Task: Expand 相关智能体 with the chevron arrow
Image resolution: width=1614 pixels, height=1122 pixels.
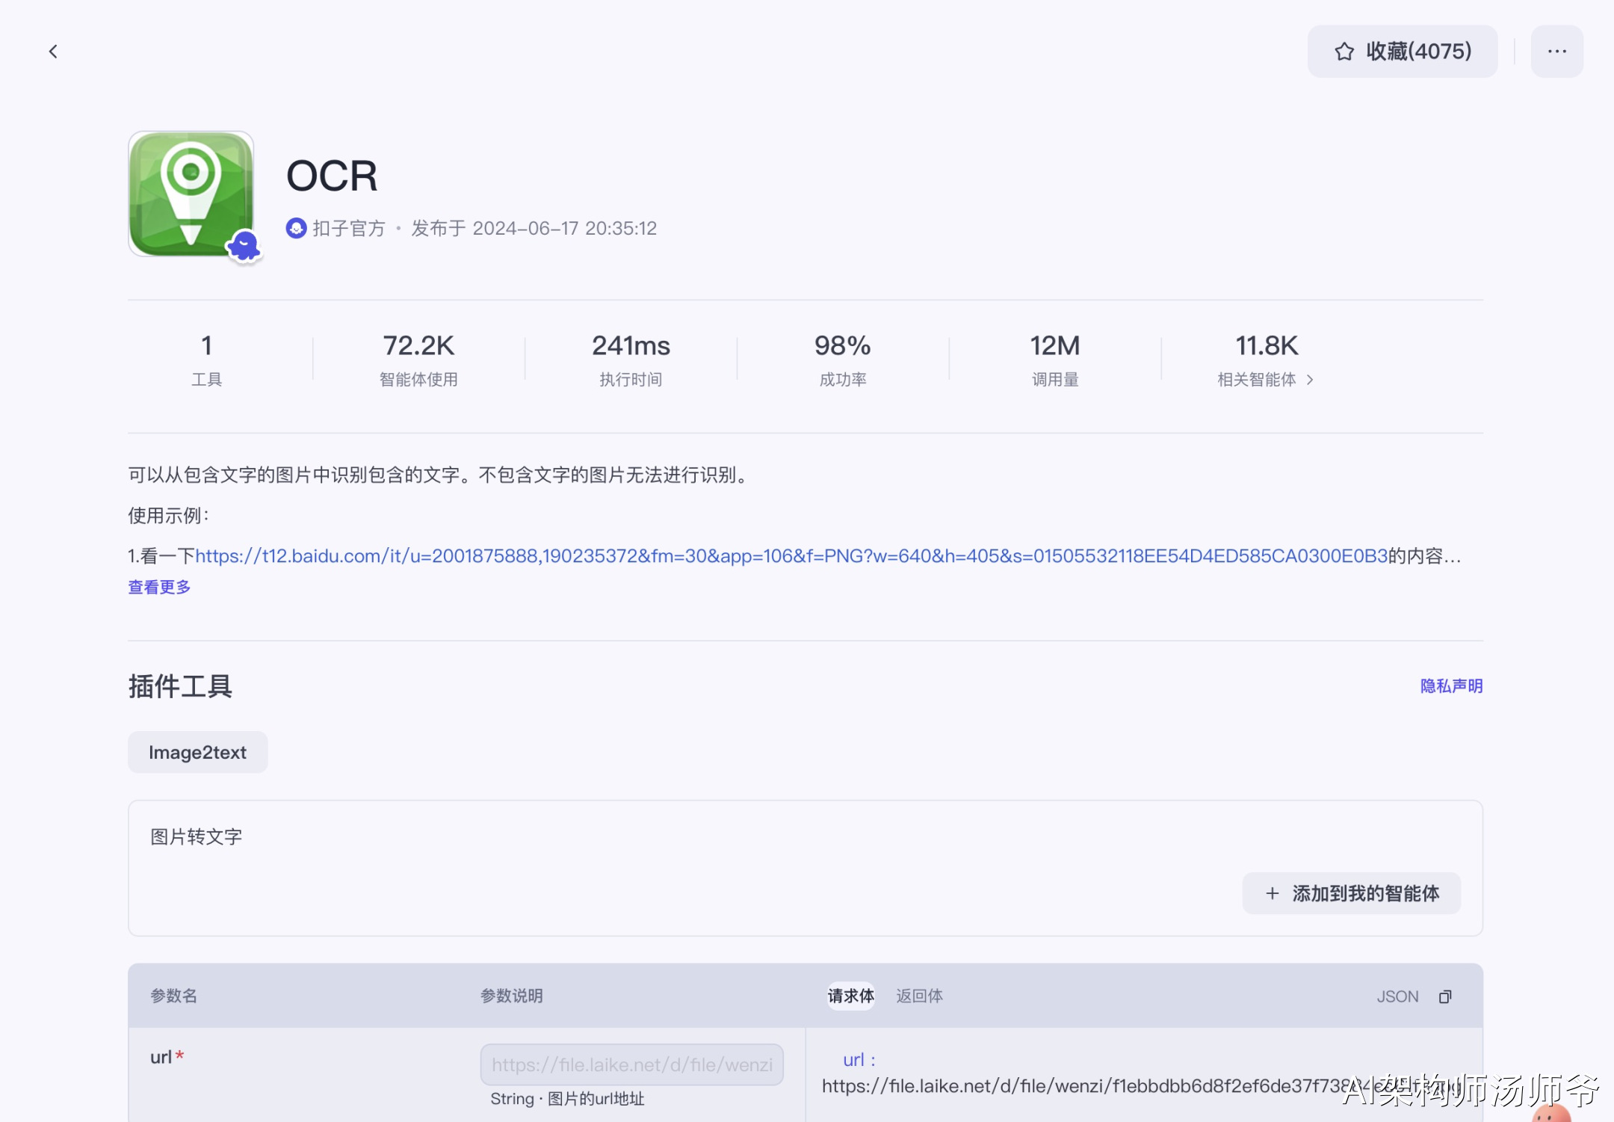Action: tap(1310, 380)
